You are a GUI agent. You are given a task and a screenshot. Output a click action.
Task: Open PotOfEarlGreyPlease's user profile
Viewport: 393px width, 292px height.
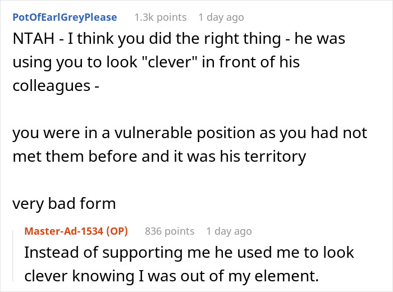[x=65, y=17]
